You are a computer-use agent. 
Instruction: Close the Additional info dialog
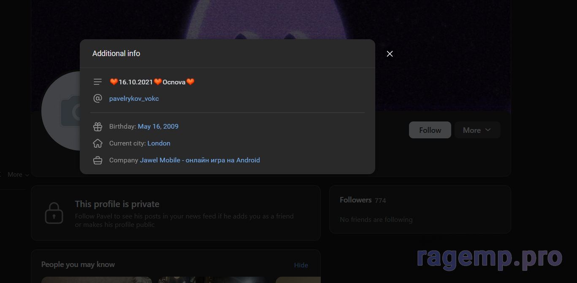390,54
